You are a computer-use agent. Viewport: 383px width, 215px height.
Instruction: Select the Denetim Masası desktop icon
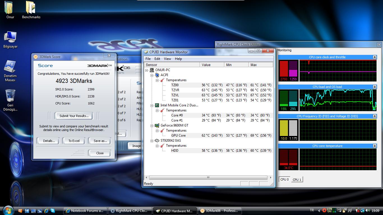coord(10,71)
